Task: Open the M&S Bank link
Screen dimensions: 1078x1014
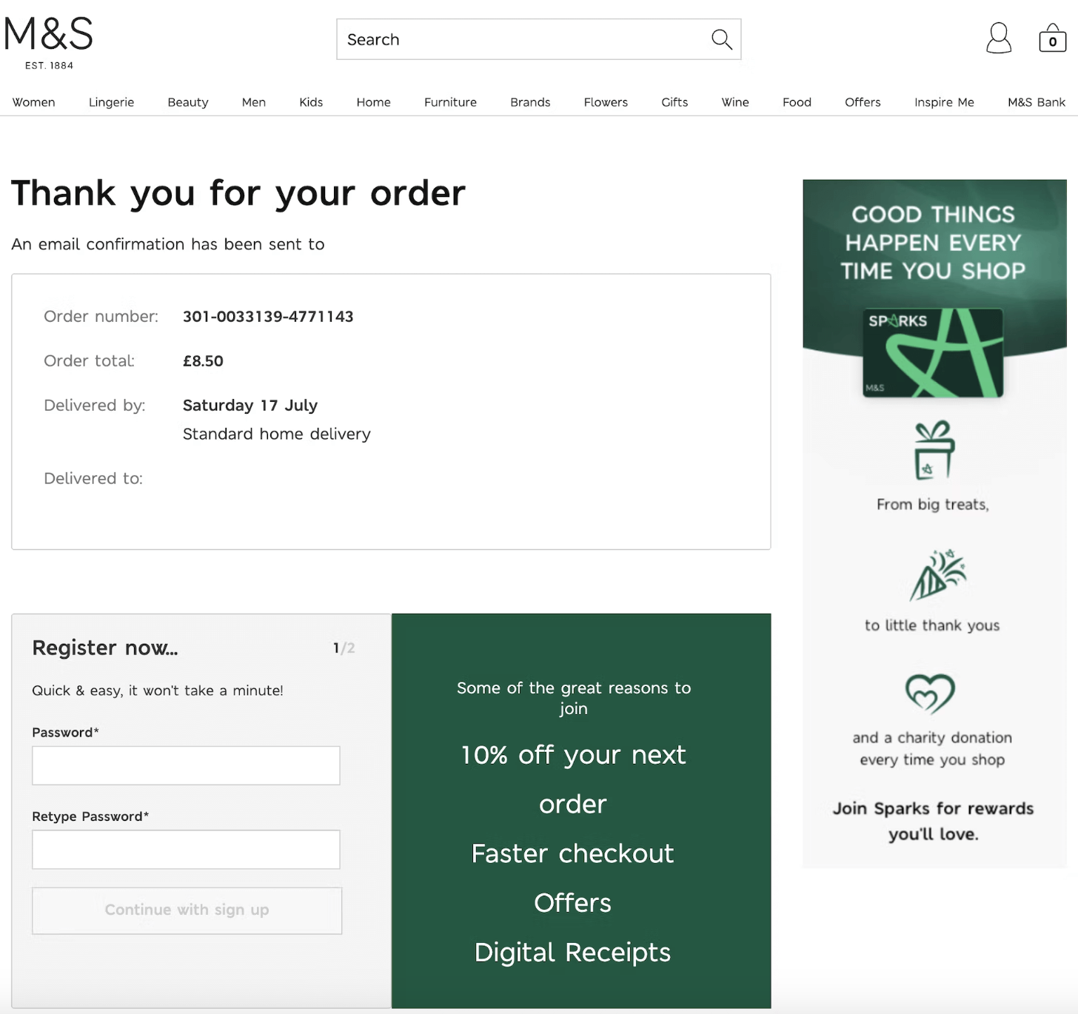Action: (x=1036, y=102)
